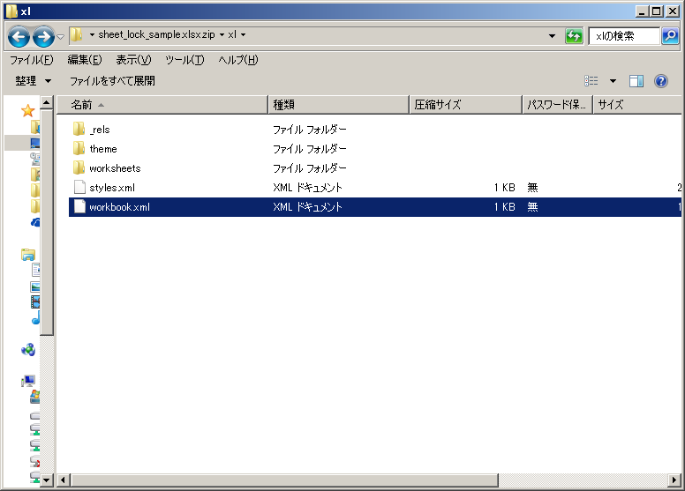685x491 pixels.
Task: Click the workbook.xml file icon
Action: click(x=79, y=206)
